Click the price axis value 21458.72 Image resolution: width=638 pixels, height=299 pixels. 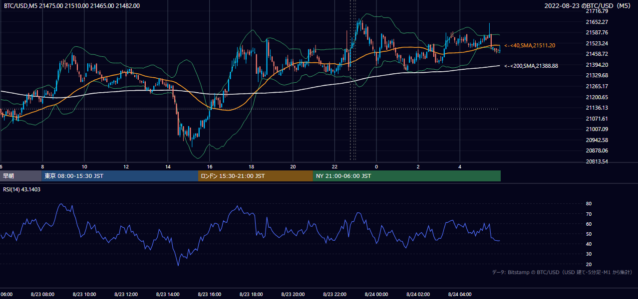[597, 54]
